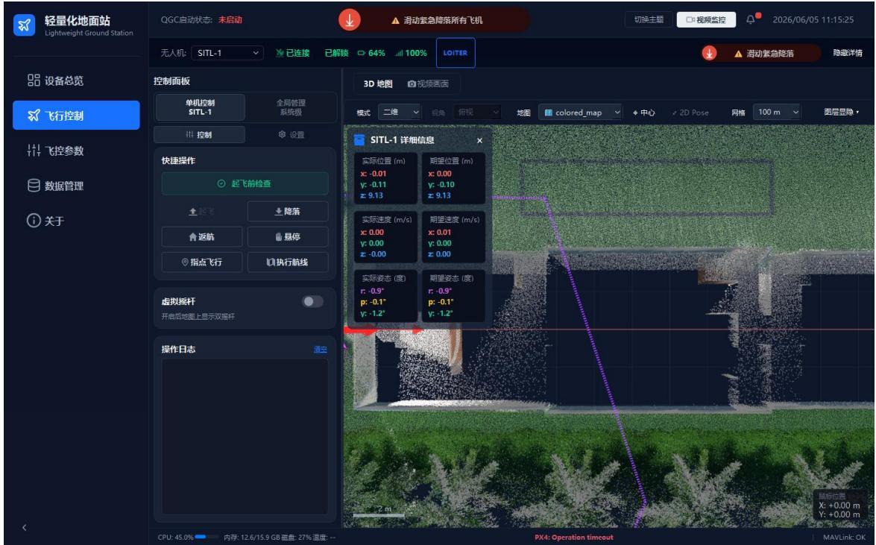Click the 降落 land button

point(288,211)
